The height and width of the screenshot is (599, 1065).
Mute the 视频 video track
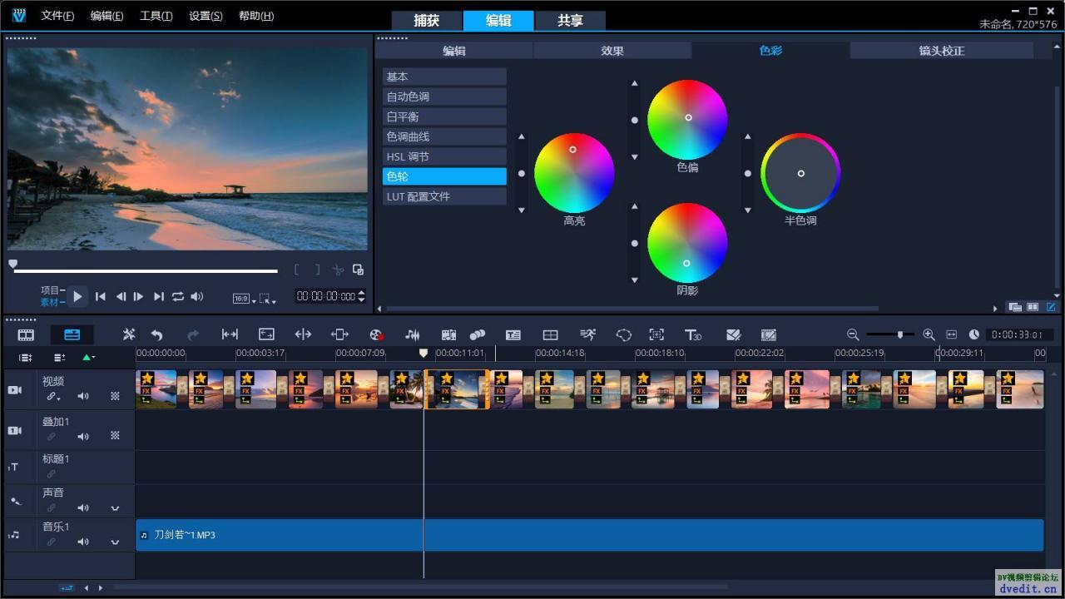pyautogui.click(x=83, y=397)
